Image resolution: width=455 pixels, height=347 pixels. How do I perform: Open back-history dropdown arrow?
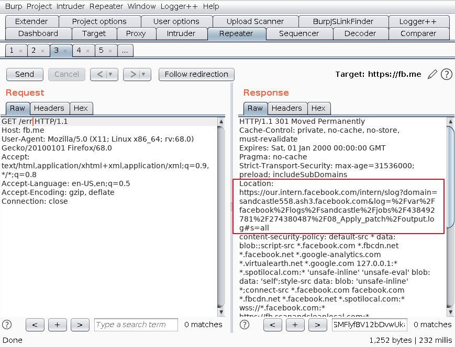pos(111,74)
